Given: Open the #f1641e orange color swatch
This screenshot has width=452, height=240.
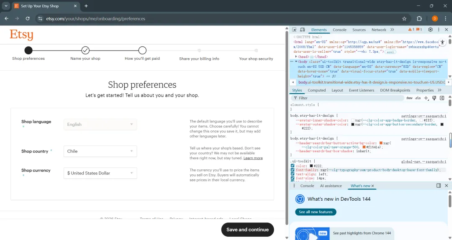Looking at the screenshot, I should click(364, 147).
